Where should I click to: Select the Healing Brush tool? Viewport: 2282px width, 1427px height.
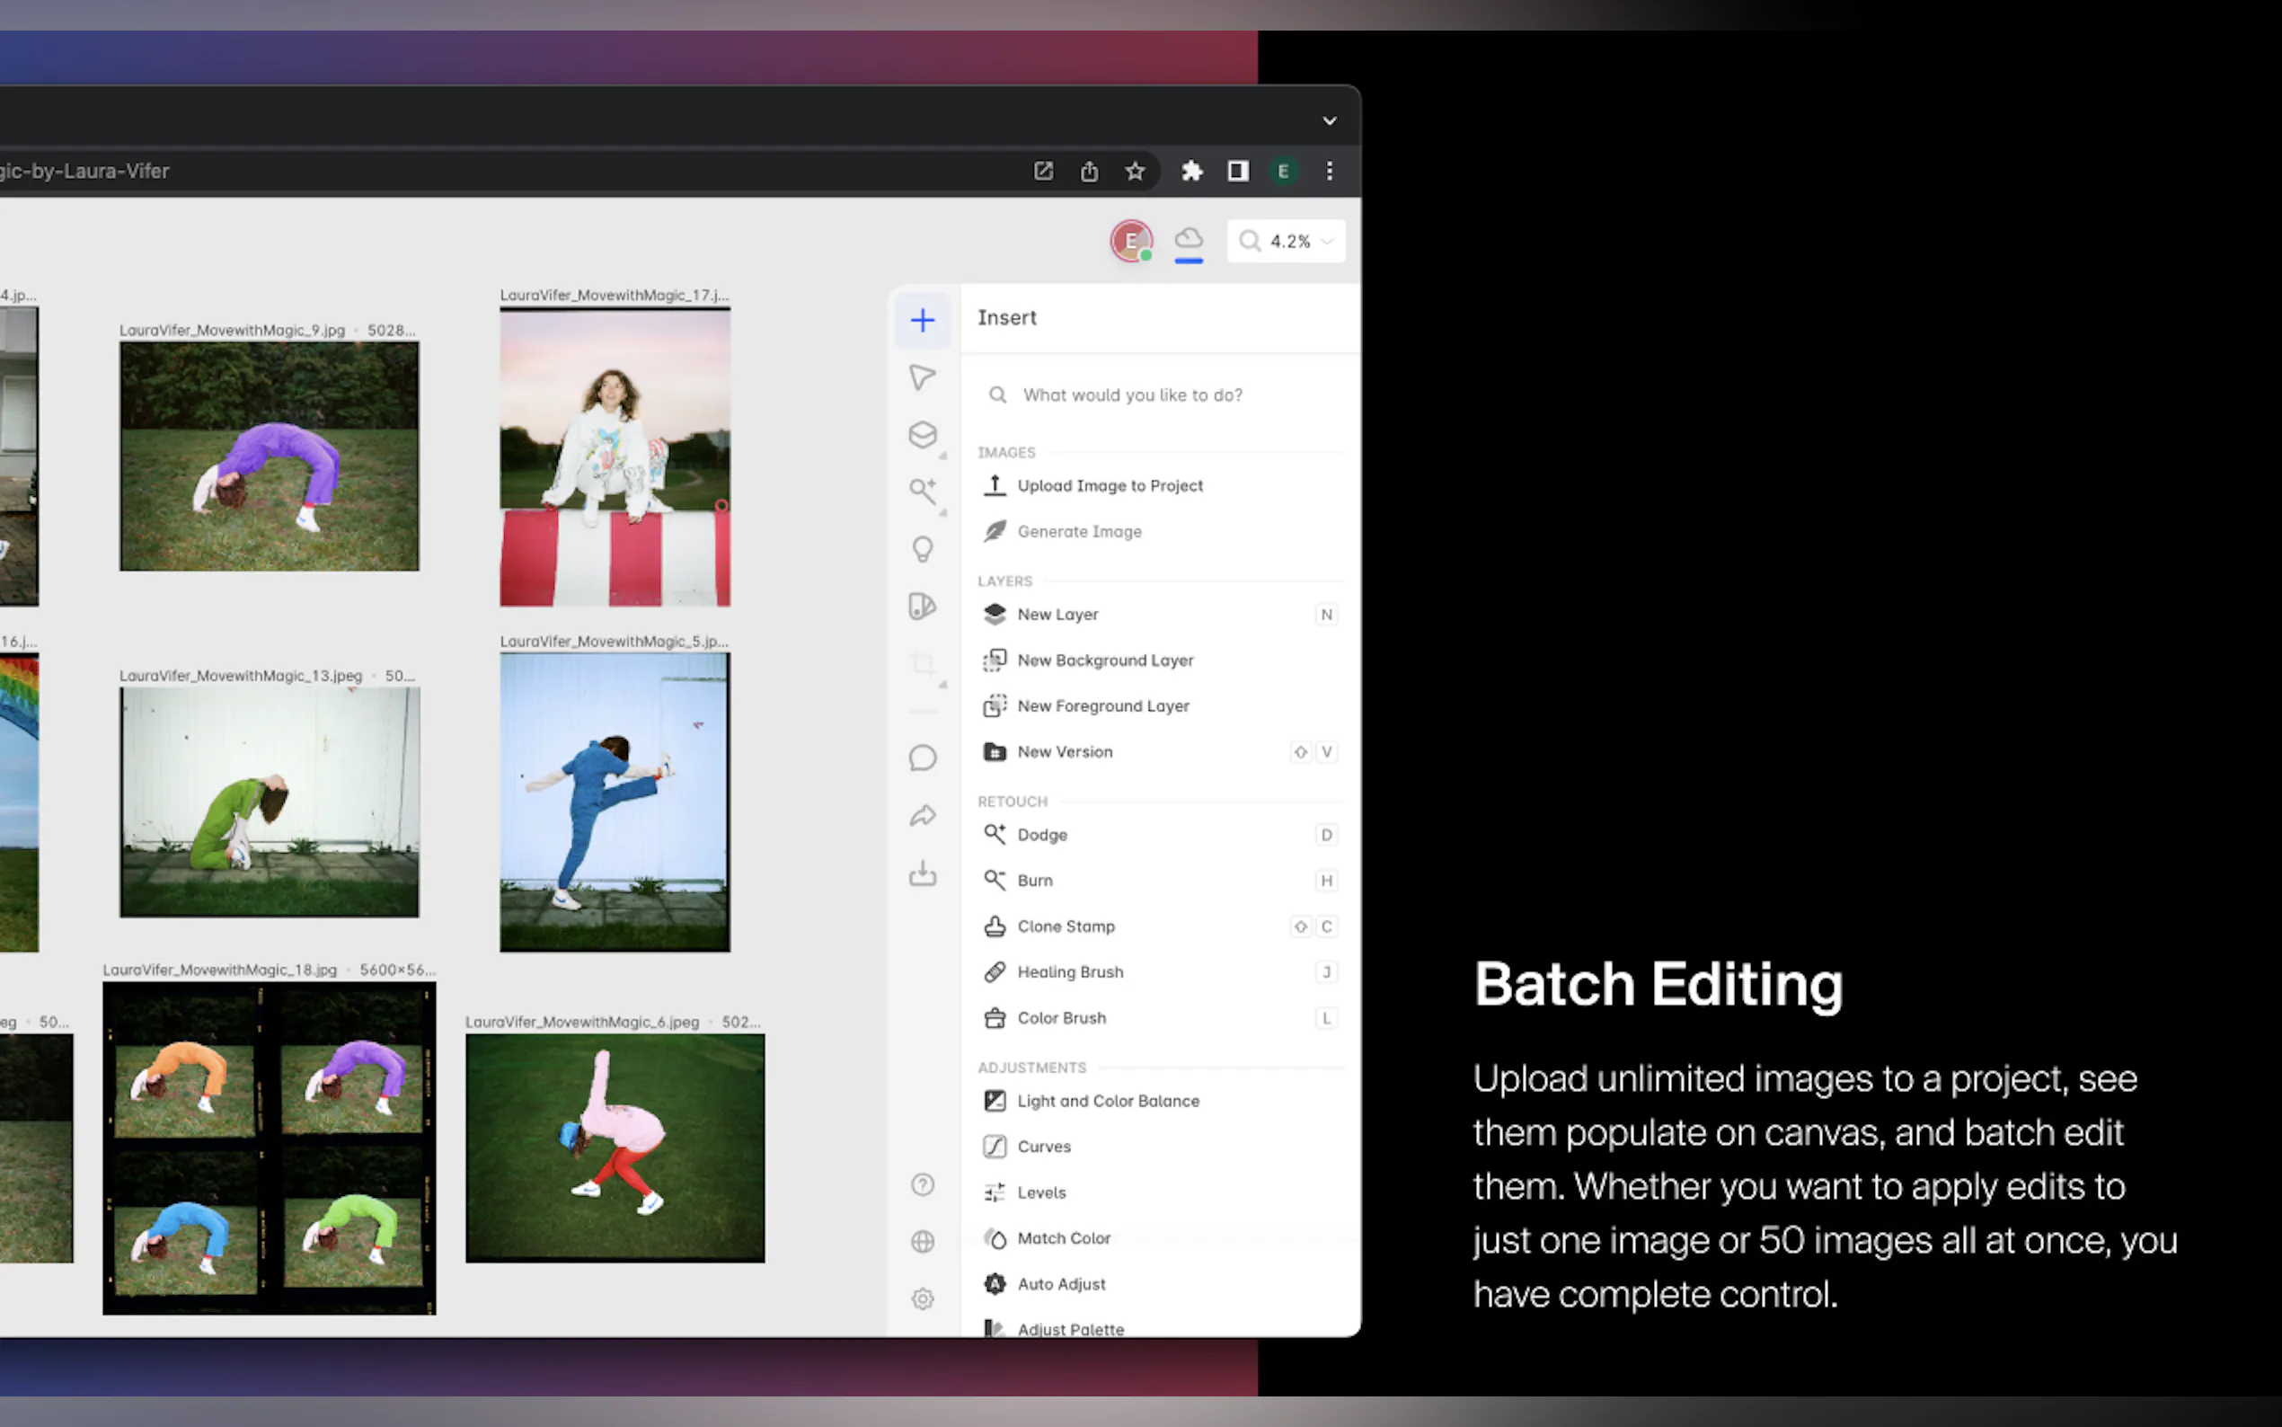coord(1070,972)
